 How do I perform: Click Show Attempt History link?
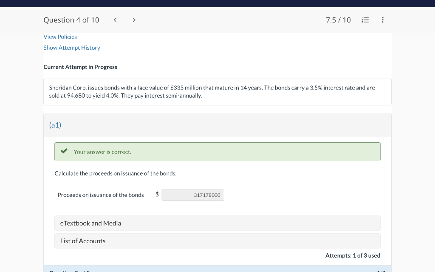72,48
